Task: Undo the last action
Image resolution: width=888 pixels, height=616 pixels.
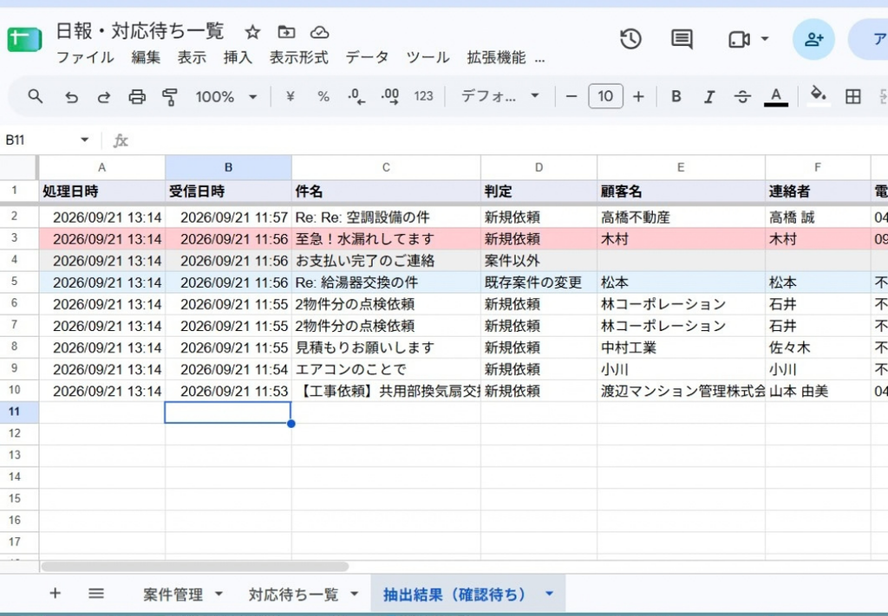Action: (71, 97)
